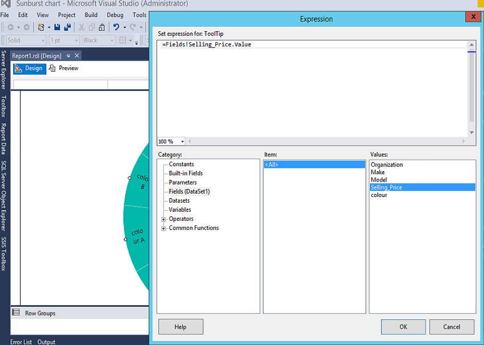
Task: Click the Save All icon
Action: pyautogui.click(x=67, y=27)
